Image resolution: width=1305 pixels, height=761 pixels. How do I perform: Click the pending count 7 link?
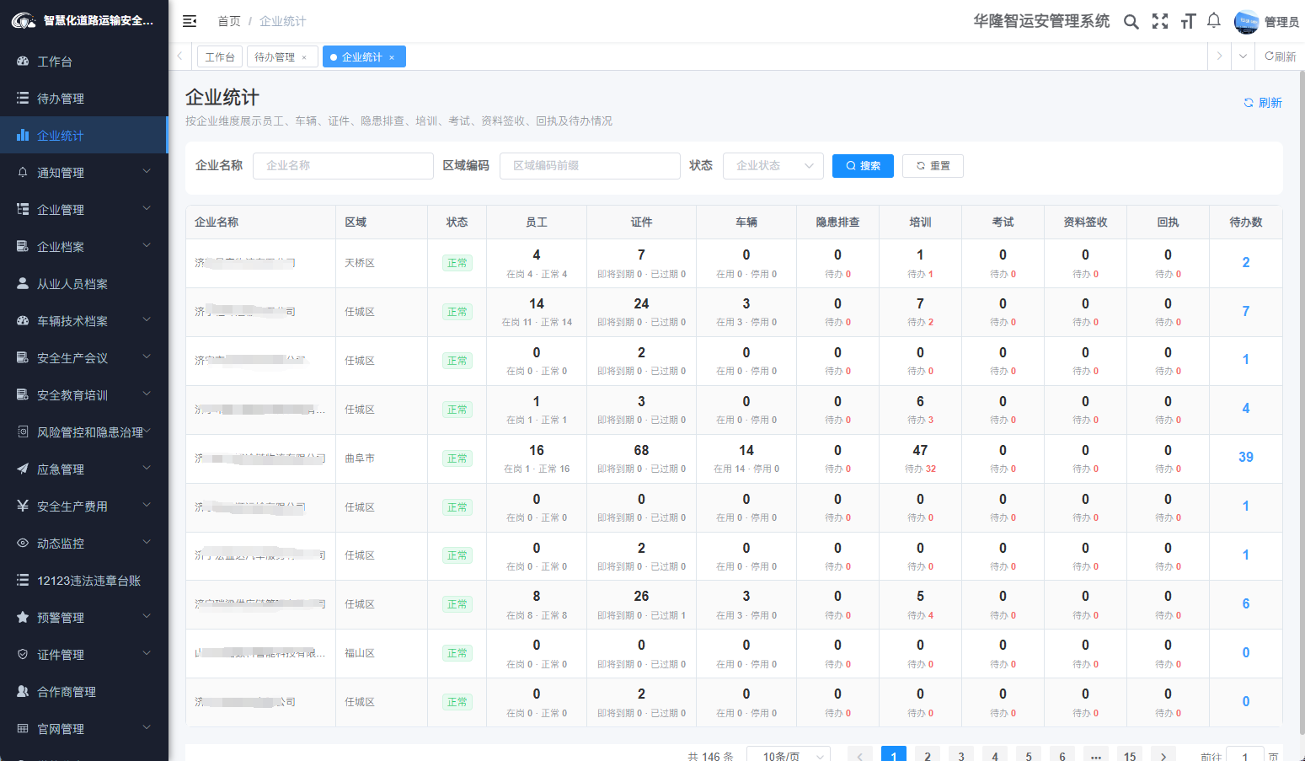[1246, 312]
